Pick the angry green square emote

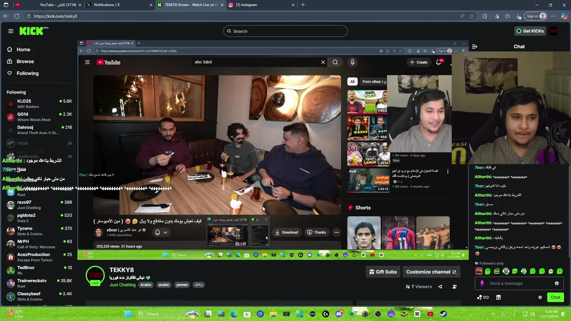click(x=497, y=271)
